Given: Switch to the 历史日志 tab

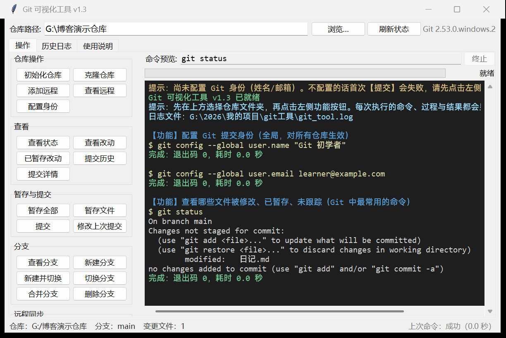Looking at the screenshot, I should pos(57,46).
